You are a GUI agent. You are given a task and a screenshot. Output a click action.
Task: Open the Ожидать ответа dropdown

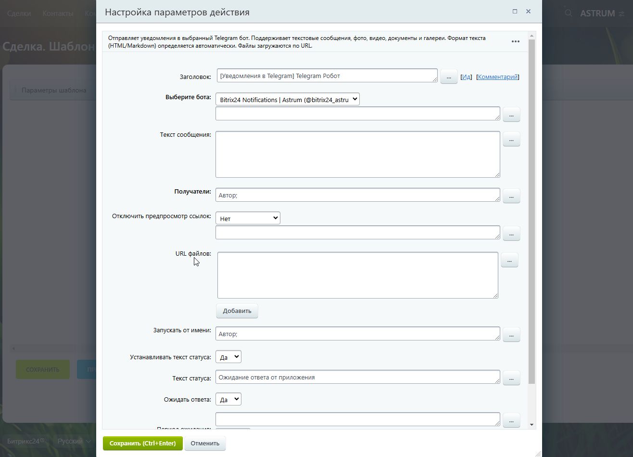(x=228, y=400)
